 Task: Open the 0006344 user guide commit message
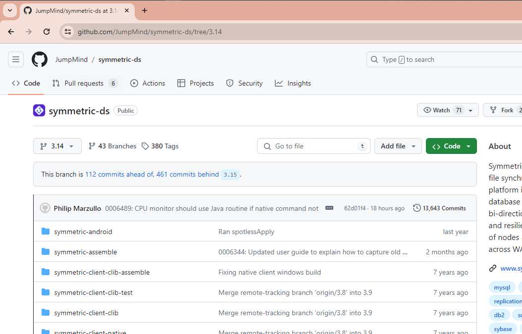pyautogui.click(x=313, y=252)
